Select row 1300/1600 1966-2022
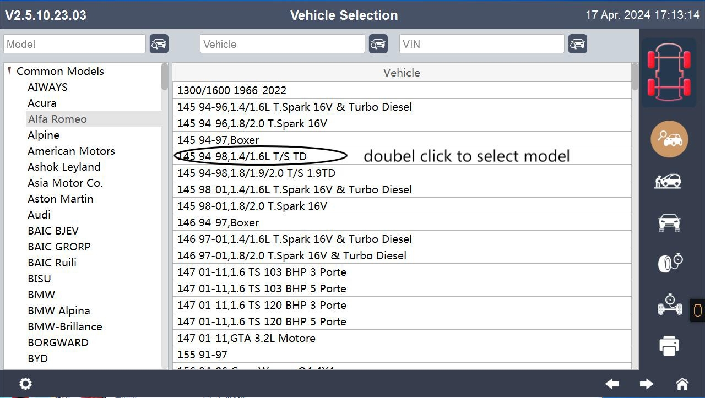The image size is (705, 398). click(x=402, y=90)
